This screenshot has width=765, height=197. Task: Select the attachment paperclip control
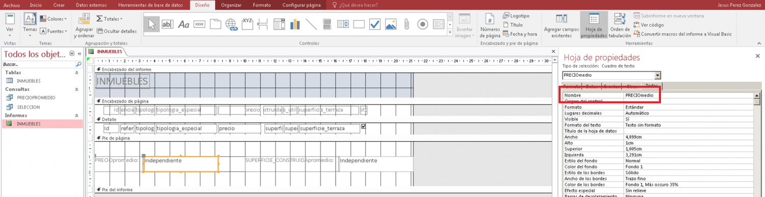[406, 24]
